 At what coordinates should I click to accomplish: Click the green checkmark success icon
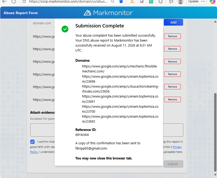[65, 29]
